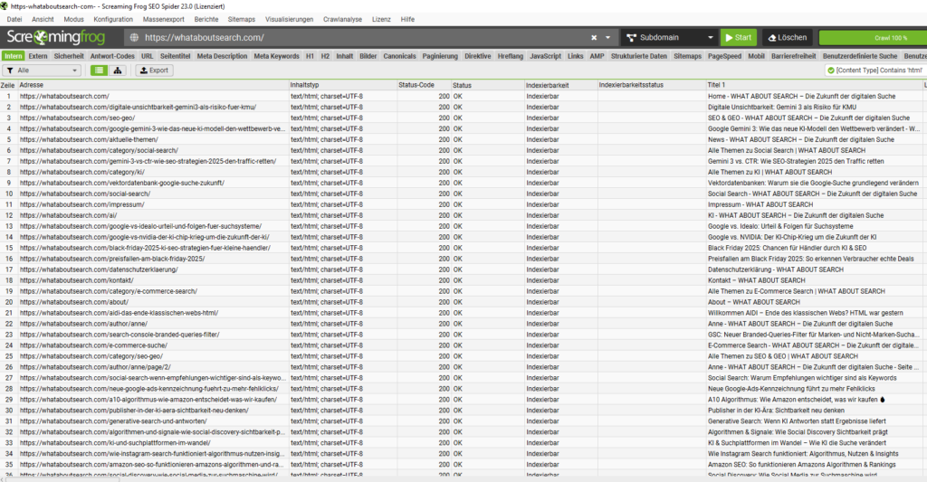Viewport: 927px width, 482px height.
Task: Select the row https://whataboutsearch.com/datenschutzerklaerung/
Action: tap(463, 269)
